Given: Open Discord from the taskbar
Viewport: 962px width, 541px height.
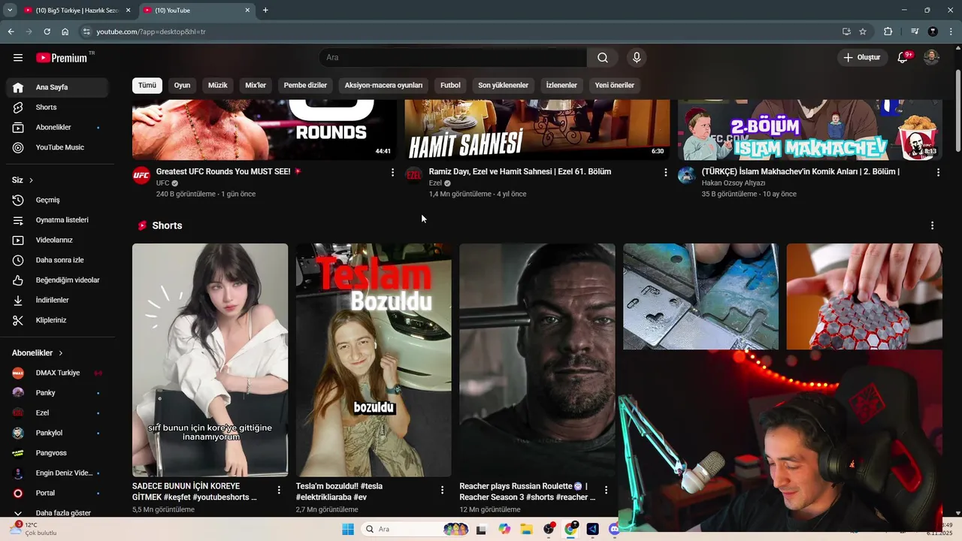Looking at the screenshot, I should 614,529.
